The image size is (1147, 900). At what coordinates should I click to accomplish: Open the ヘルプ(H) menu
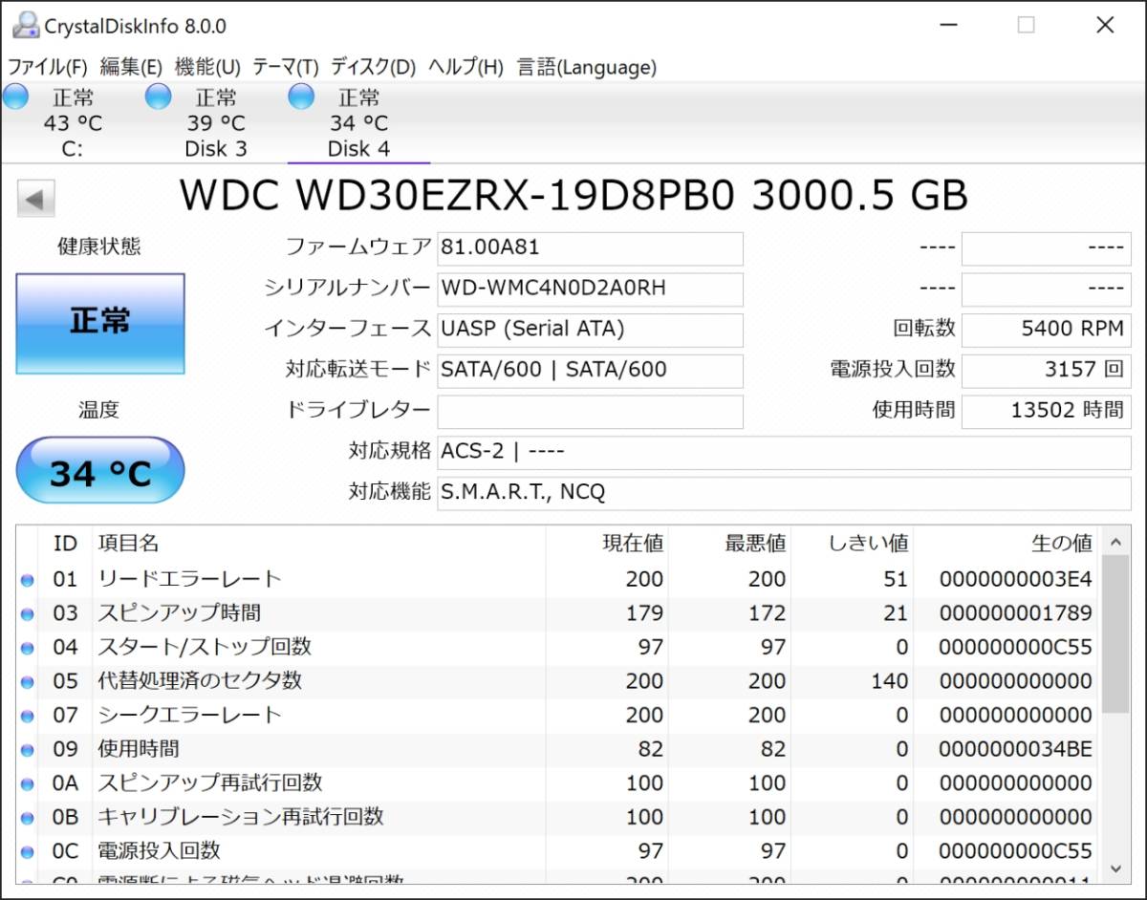tap(465, 67)
